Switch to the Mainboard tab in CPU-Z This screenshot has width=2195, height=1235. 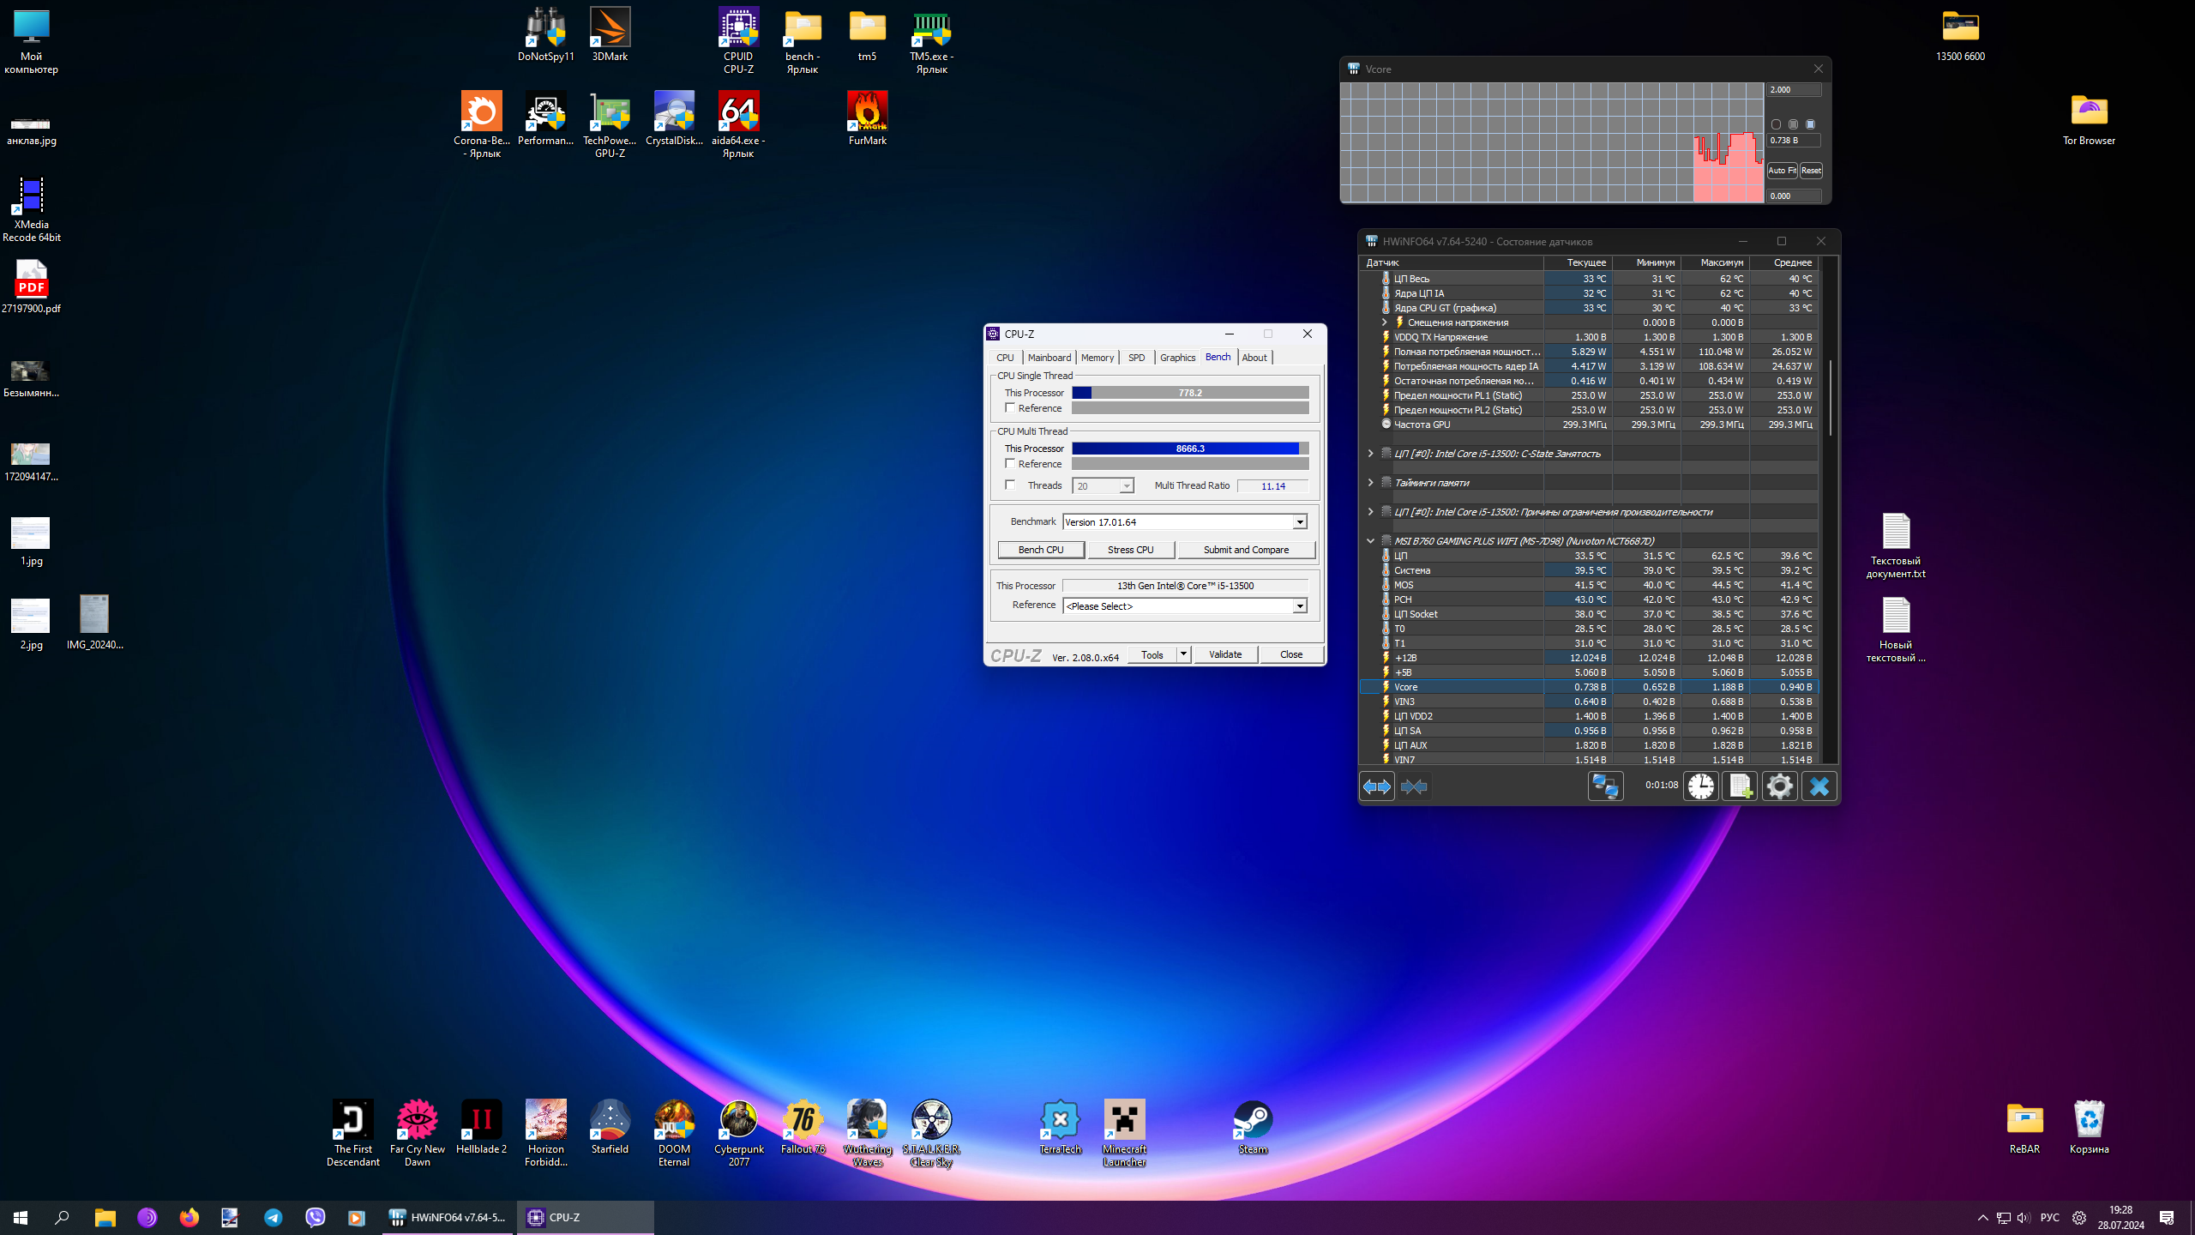click(x=1049, y=358)
